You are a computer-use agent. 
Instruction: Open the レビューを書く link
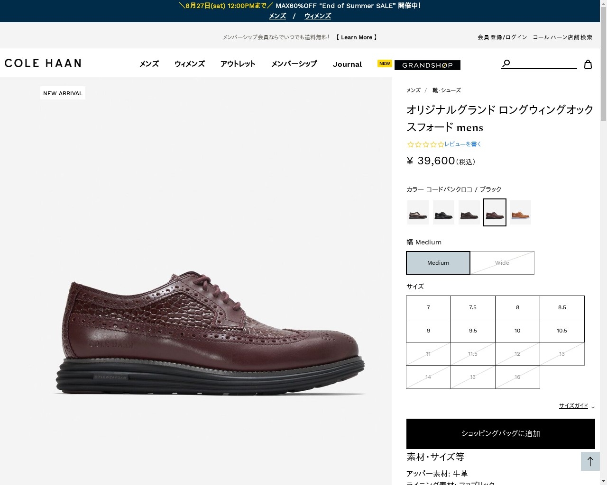(x=462, y=144)
